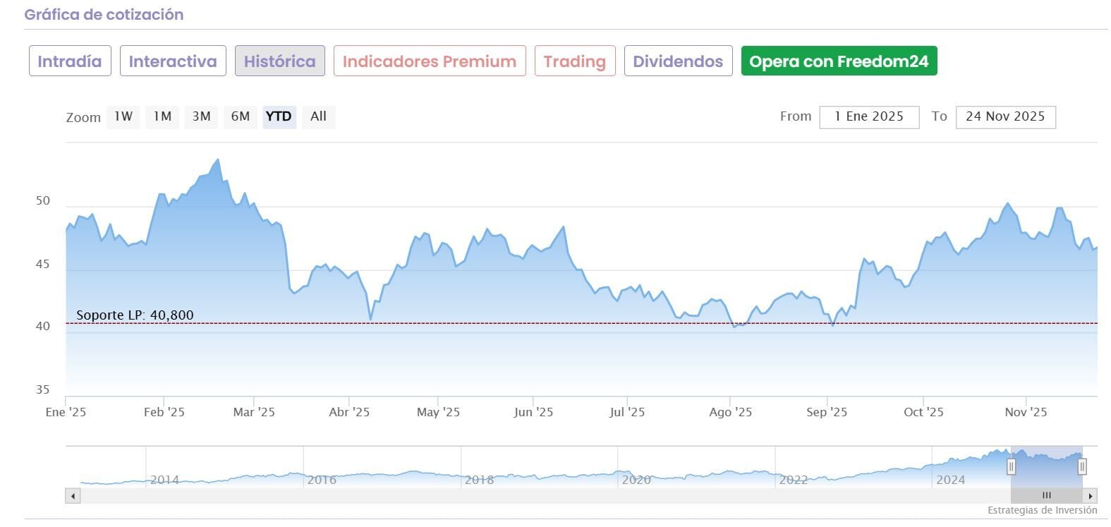Screen dimensions: 1111x527
Task: Show the Dividendos tab
Action: coord(678,61)
